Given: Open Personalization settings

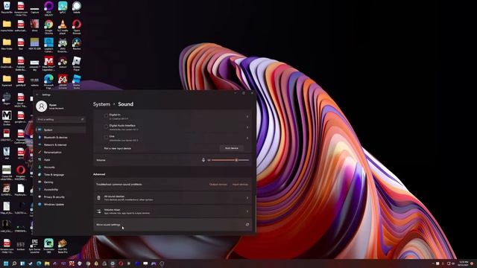Looking at the screenshot, I should 61,152.
